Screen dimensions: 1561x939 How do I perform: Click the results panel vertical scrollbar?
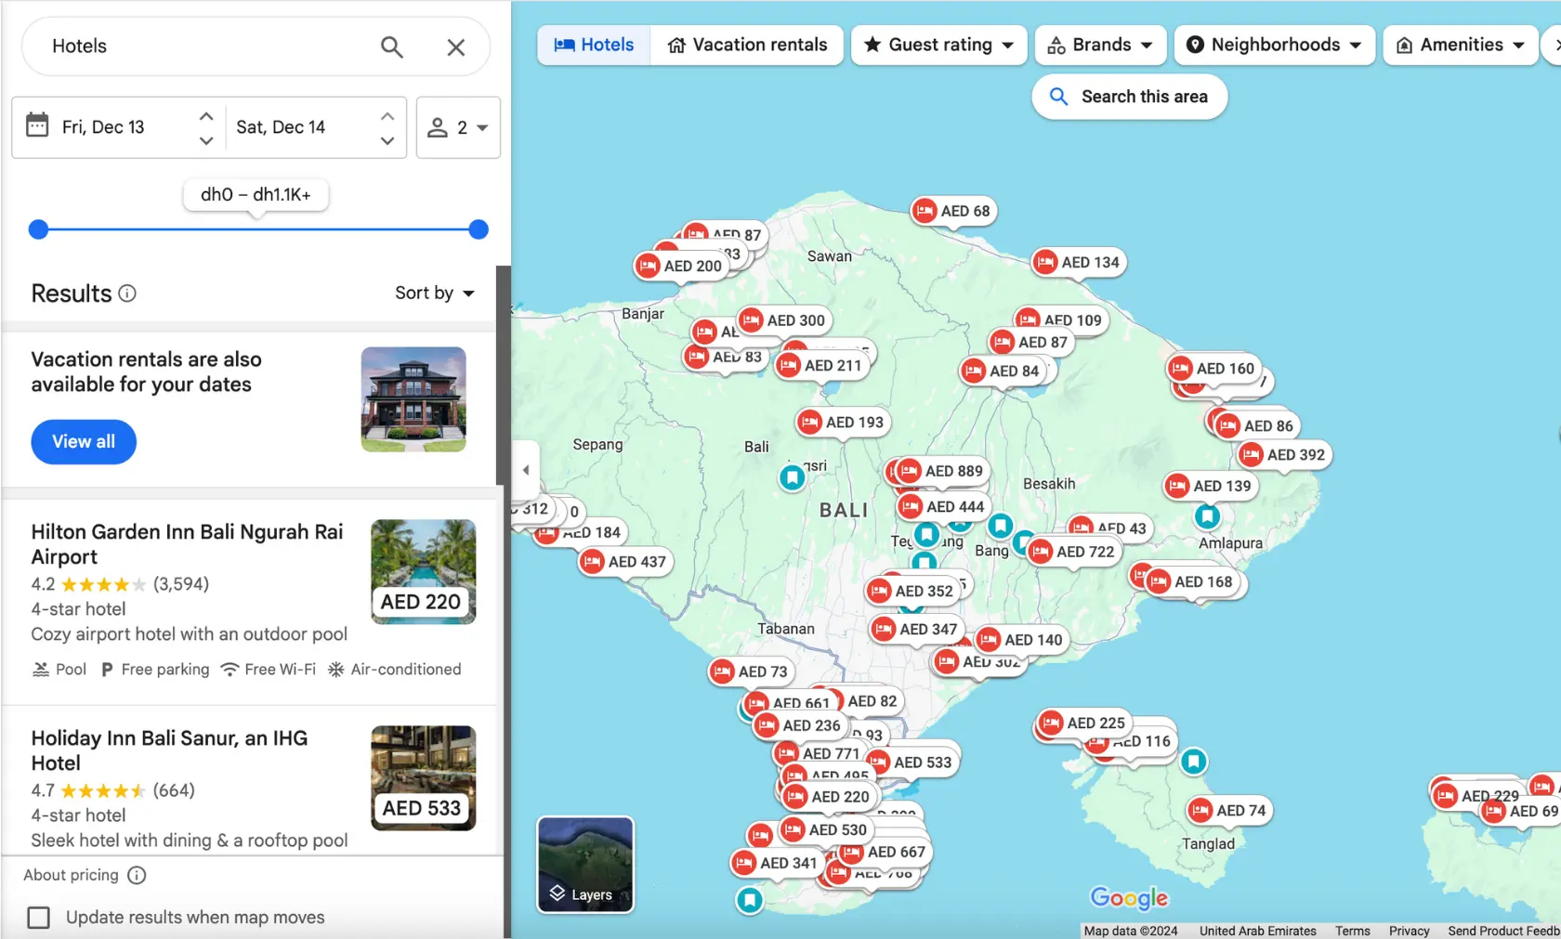pyautogui.click(x=504, y=375)
